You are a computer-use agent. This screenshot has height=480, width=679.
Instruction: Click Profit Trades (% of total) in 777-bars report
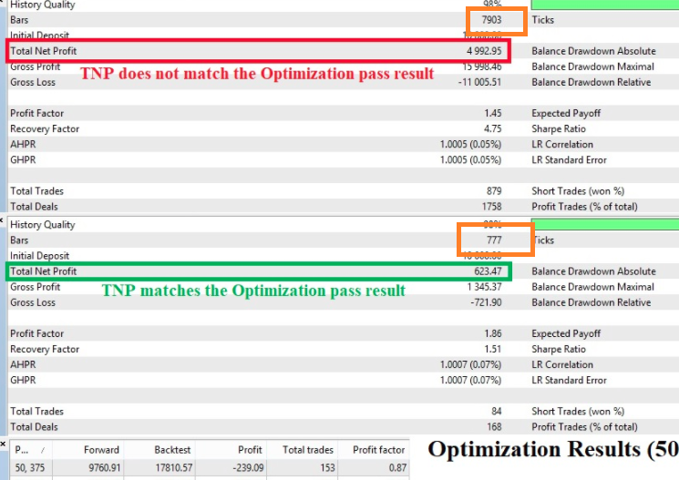(584, 427)
